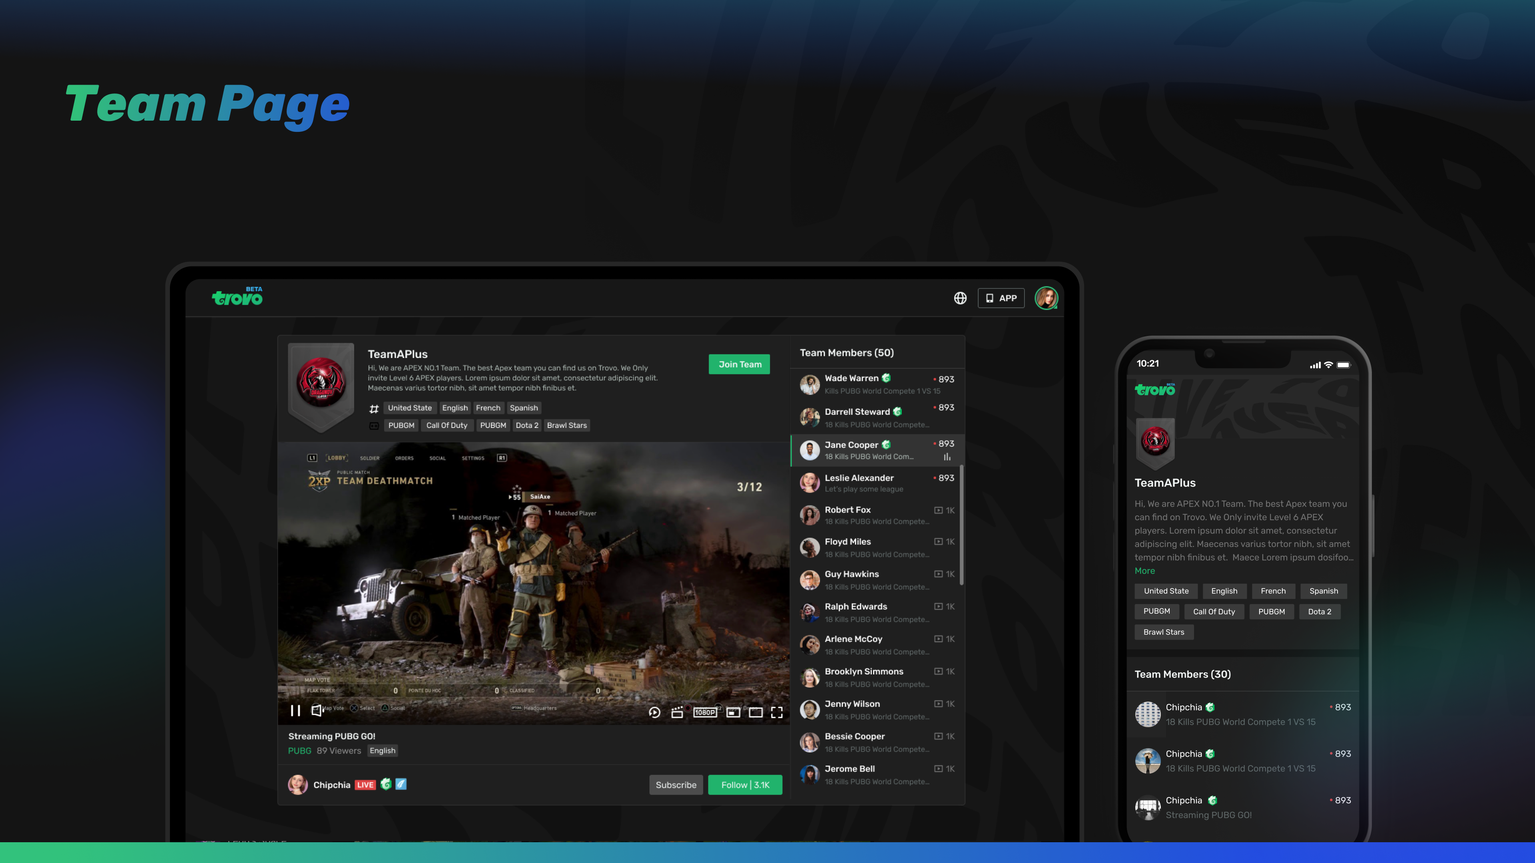
Task: Click the More link on mobile description
Action: point(1145,571)
